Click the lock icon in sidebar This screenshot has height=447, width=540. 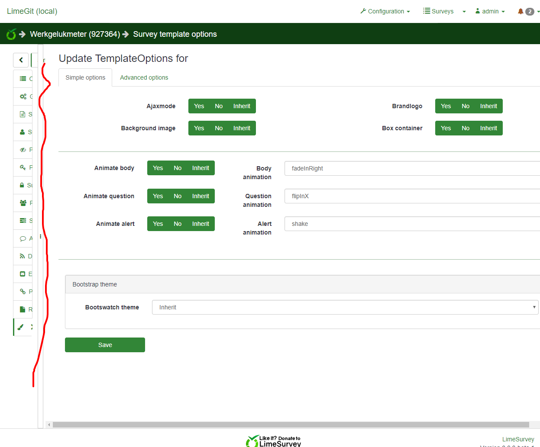pos(22,185)
